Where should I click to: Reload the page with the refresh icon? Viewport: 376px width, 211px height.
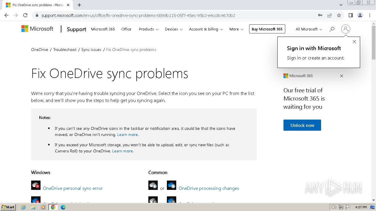pos(25,15)
